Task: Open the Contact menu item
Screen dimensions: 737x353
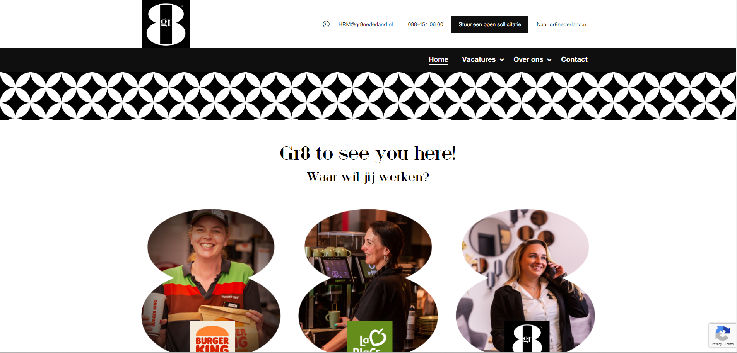Action: [x=574, y=59]
